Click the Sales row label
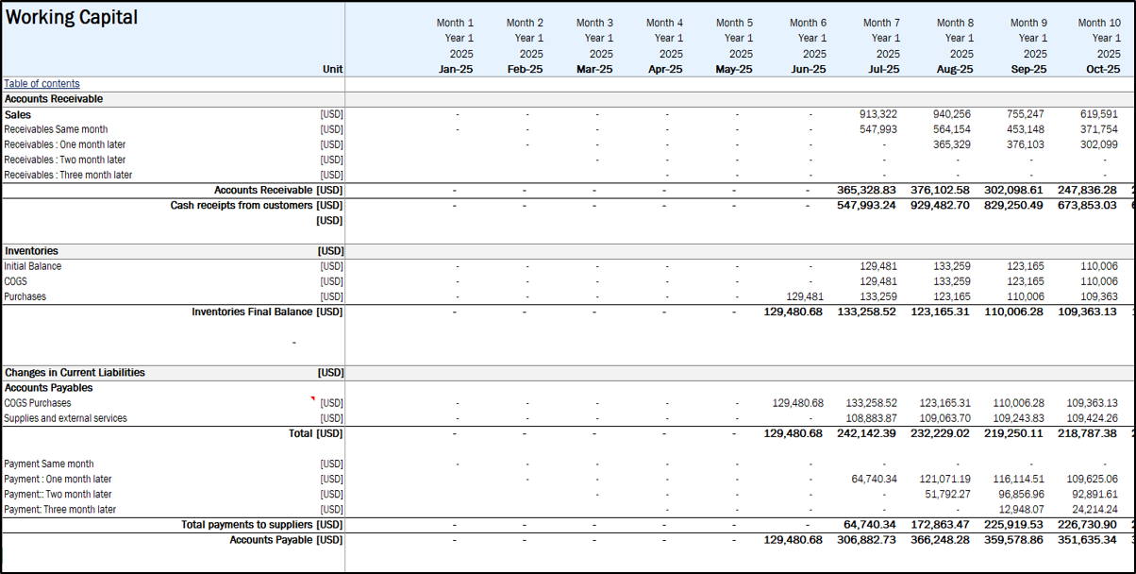This screenshot has width=1136, height=574. tap(18, 114)
